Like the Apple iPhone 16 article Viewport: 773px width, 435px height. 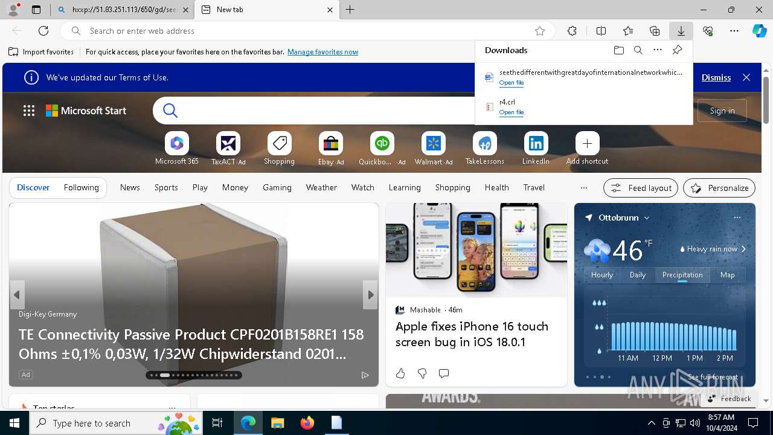tap(400, 373)
